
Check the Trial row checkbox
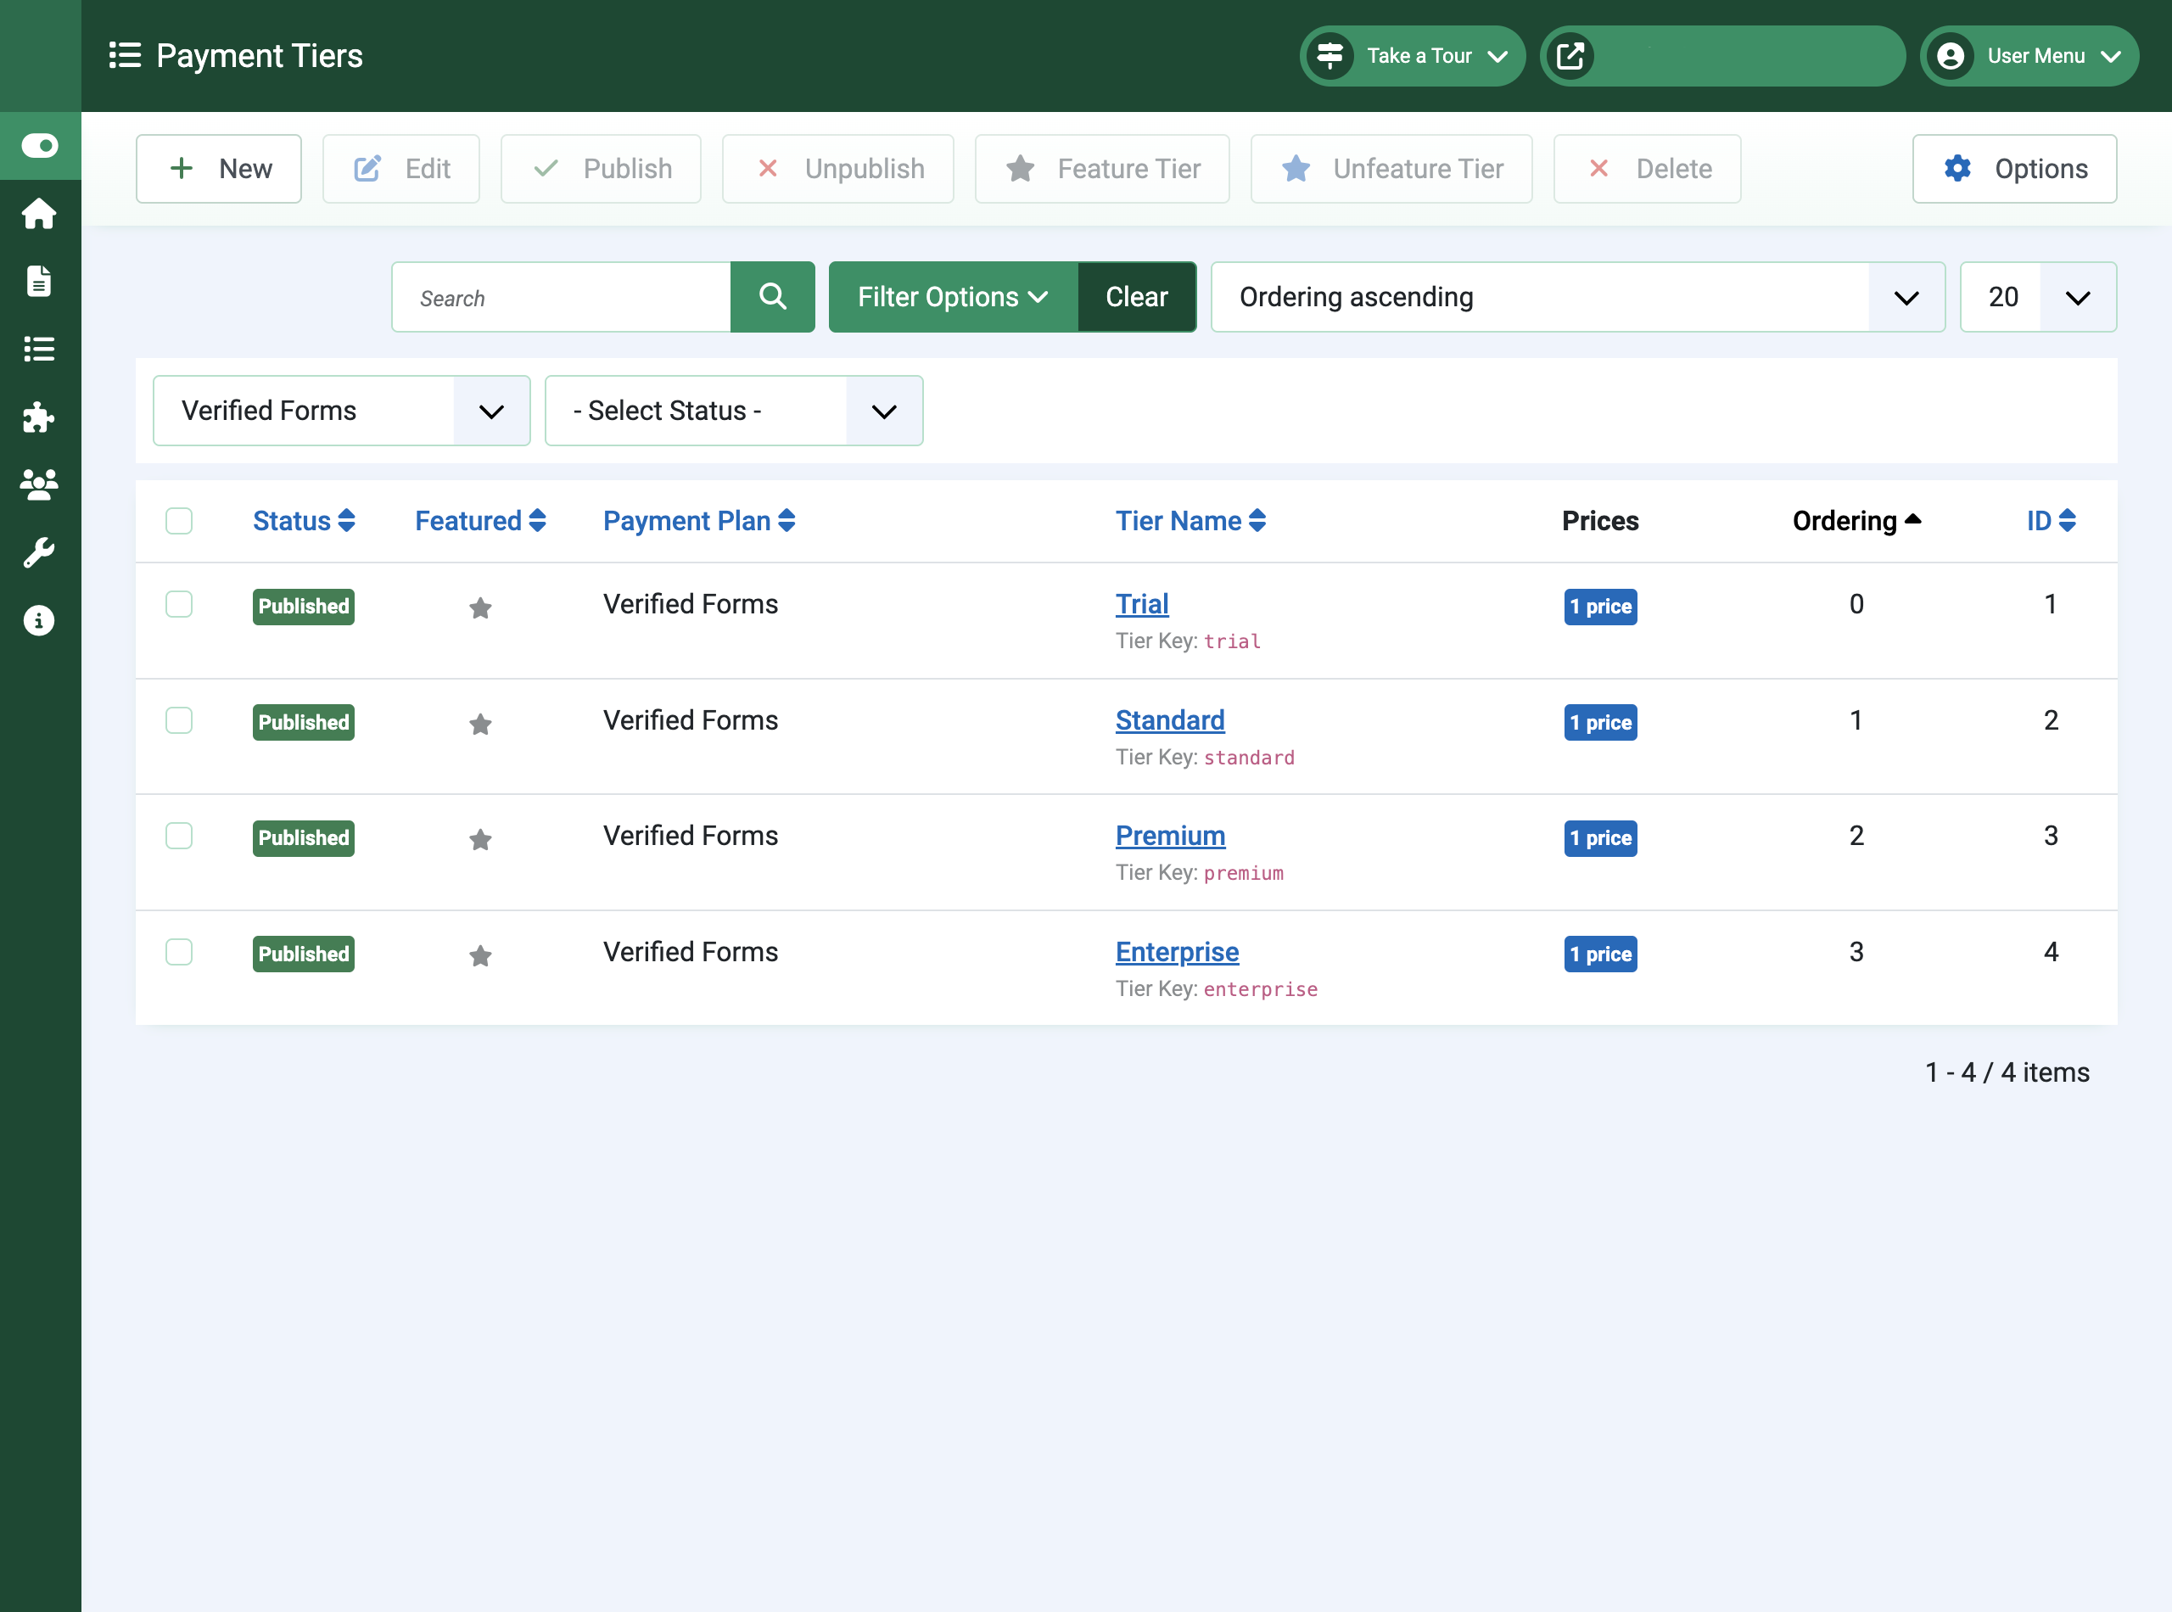(180, 605)
